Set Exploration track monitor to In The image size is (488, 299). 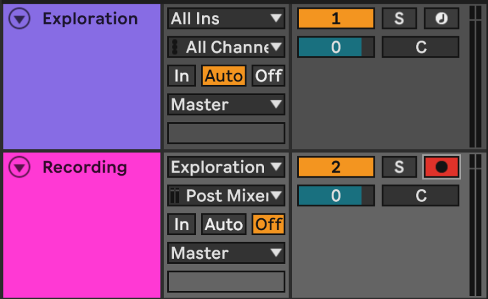[181, 76]
